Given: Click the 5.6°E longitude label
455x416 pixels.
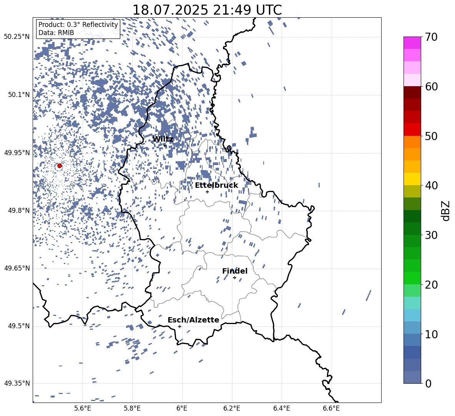Looking at the screenshot, I should pos(83,408).
